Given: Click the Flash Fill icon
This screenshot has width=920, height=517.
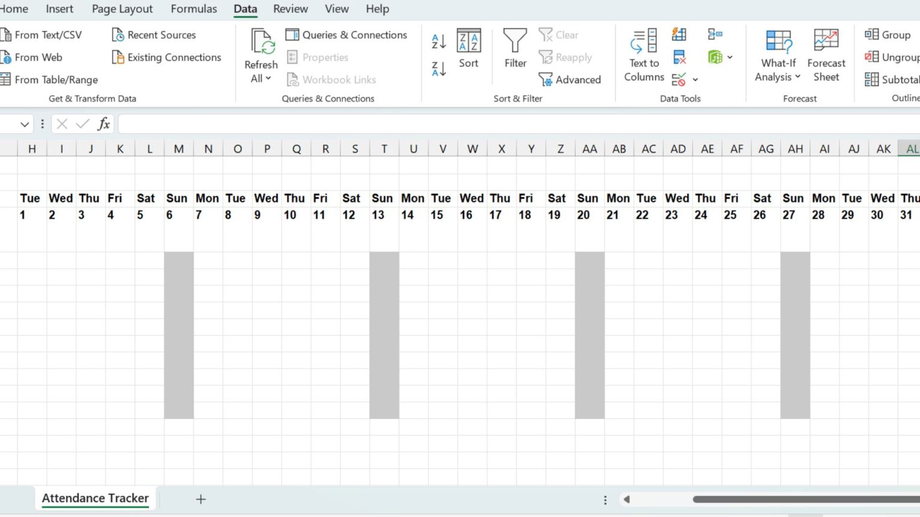Looking at the screenshot, I should [x=679, y=34].
